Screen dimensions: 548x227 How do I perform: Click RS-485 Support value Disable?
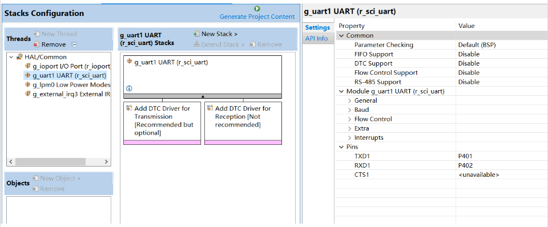[x=469, y=82]
